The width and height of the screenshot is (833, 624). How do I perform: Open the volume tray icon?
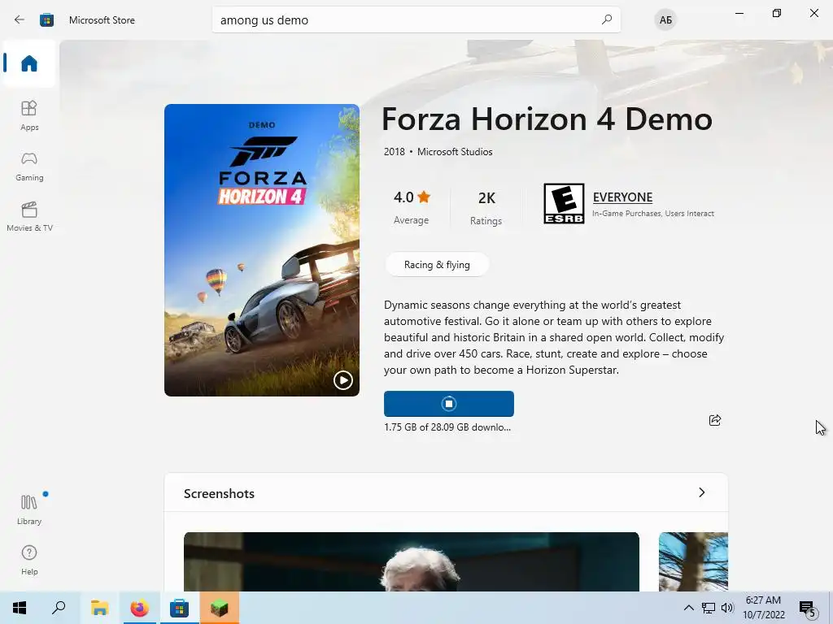(727, 608)
